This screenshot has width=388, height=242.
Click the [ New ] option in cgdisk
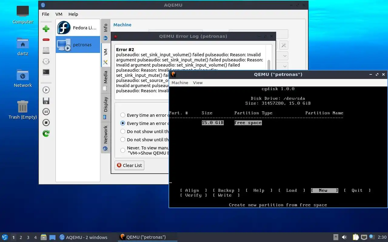(x=324, y=190)
